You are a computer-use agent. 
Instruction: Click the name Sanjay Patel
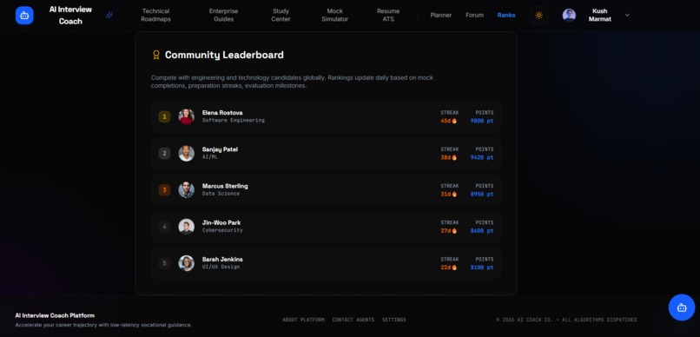click(x=220, y=149)
